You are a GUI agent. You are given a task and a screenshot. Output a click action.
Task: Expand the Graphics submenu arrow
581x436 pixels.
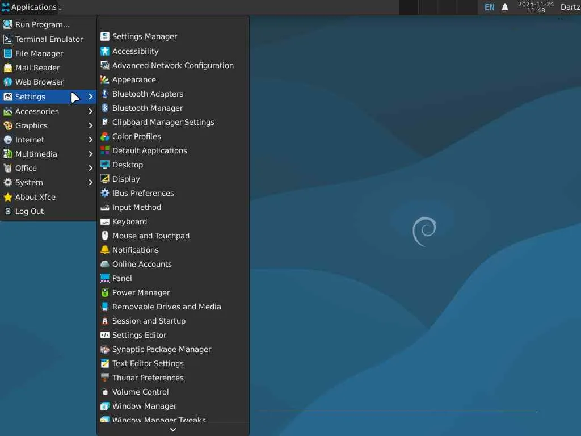tap(90, 125)
